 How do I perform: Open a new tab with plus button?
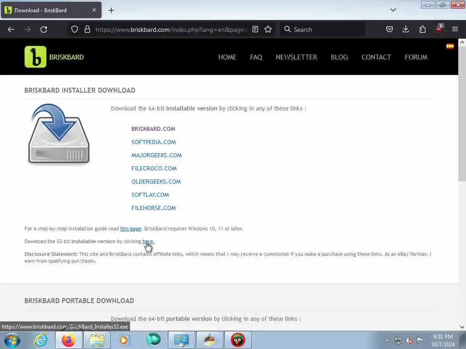pos(111,10)
